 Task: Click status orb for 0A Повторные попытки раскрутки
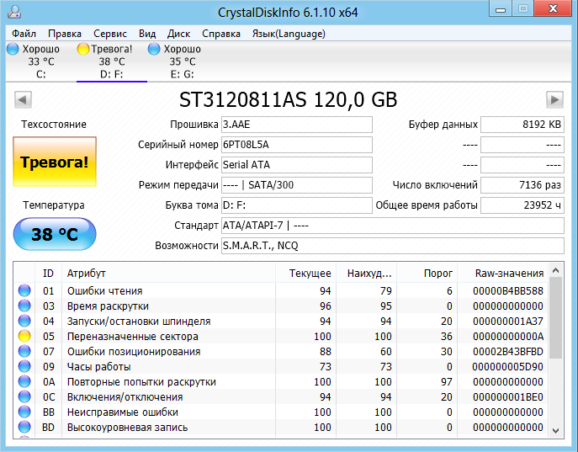24,381
